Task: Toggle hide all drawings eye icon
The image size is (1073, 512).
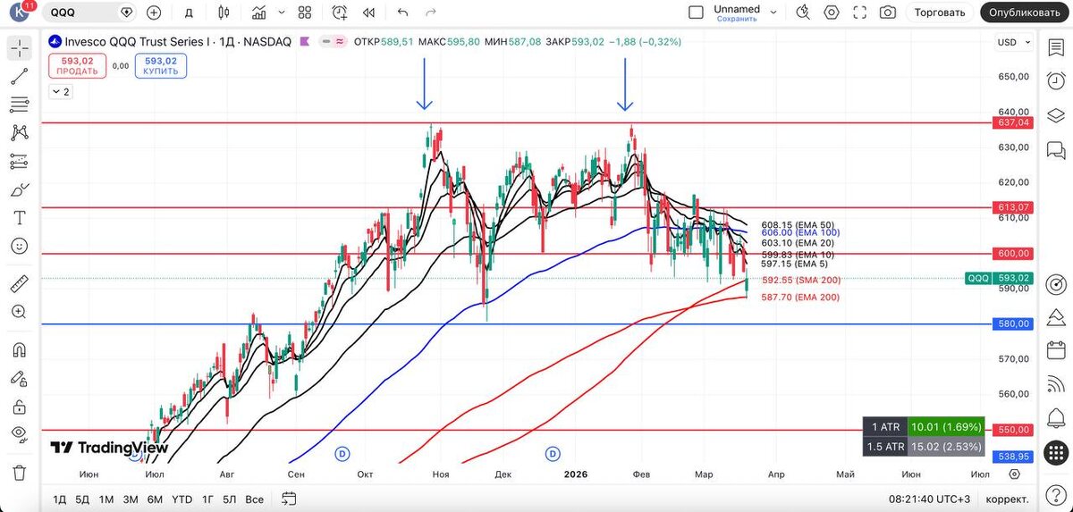Action: [19, 434]
